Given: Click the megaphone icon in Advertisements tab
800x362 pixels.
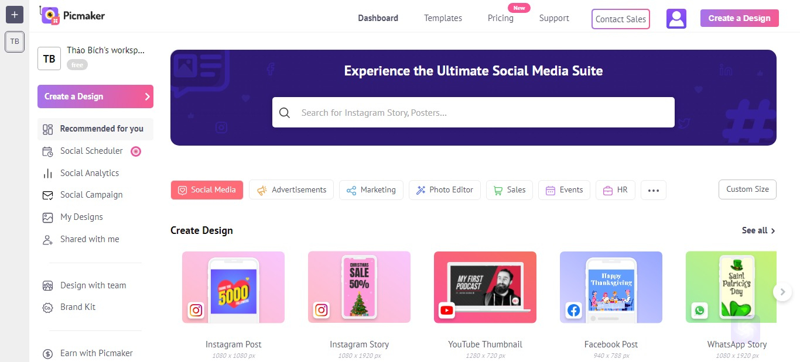Looking at the screenshot, I should point(262,190).
